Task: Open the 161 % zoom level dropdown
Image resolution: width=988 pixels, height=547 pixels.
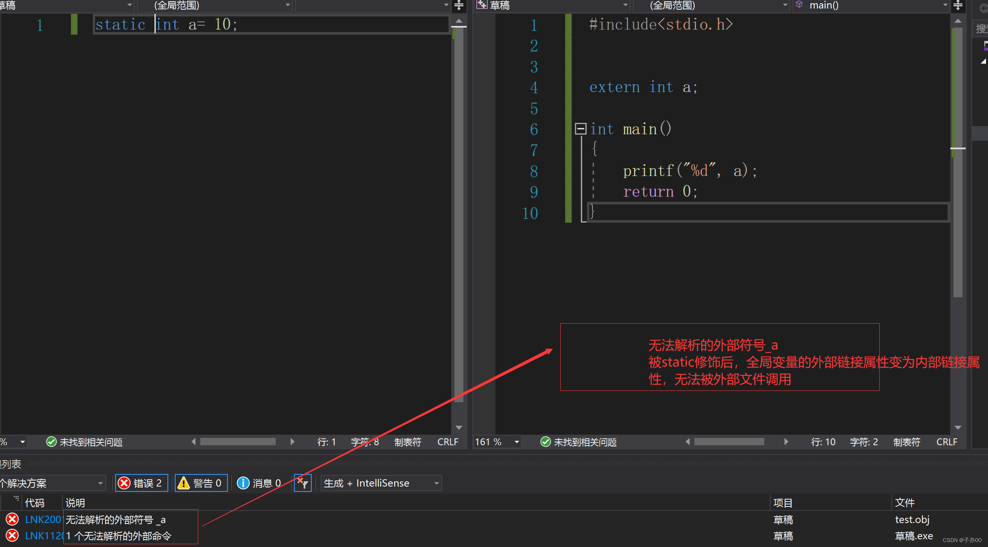Action: pos(517,442)
